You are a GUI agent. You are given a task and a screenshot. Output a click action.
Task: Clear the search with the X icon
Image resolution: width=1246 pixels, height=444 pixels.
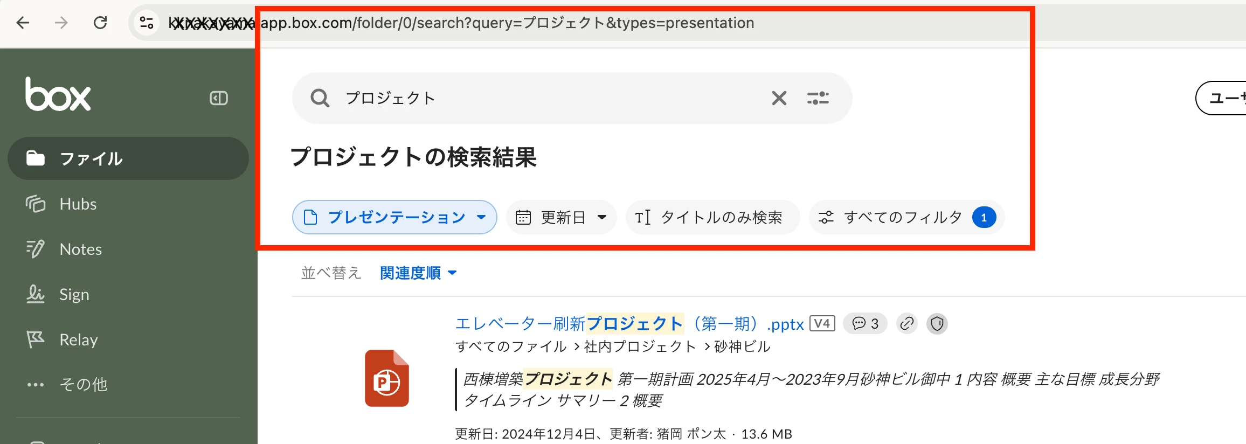pos(779,98)
